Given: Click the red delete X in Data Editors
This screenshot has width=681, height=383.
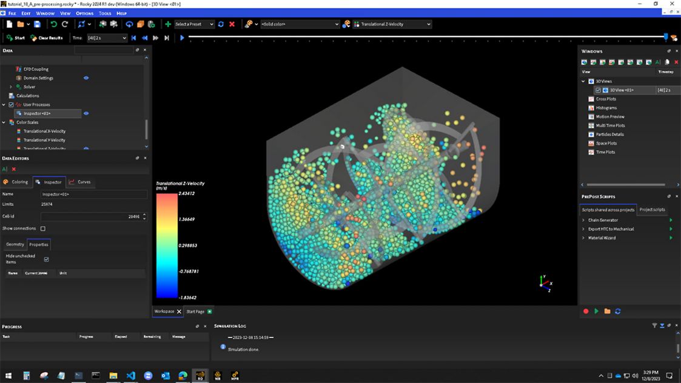Looking at the screenshot, I should (x=14, y=169).
